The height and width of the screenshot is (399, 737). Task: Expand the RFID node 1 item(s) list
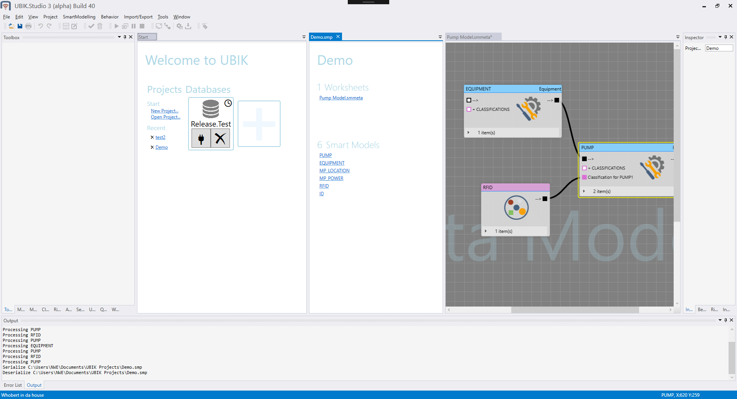coord(486,231)
